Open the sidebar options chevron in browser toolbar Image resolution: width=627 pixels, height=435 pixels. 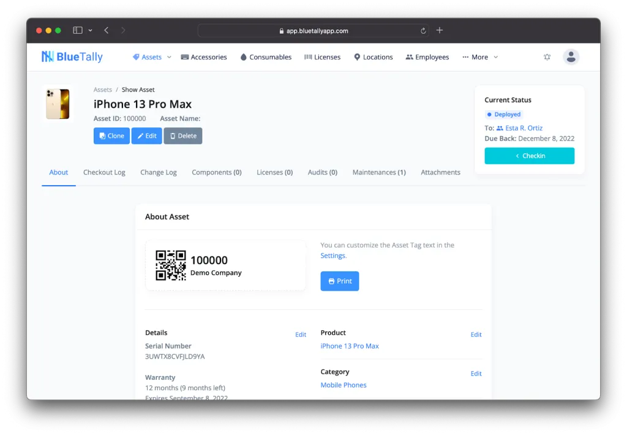coord(91,31)
